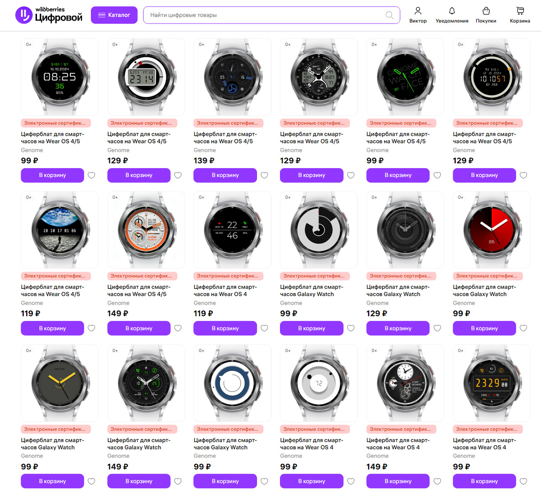Favorite the camera lens watch face
The height and width of the screenshot is (502, 541).
tap(437, 328)
